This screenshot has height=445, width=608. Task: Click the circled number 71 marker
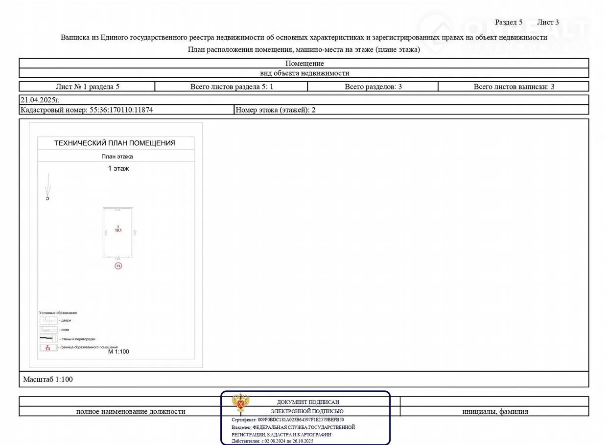(118, 266)
